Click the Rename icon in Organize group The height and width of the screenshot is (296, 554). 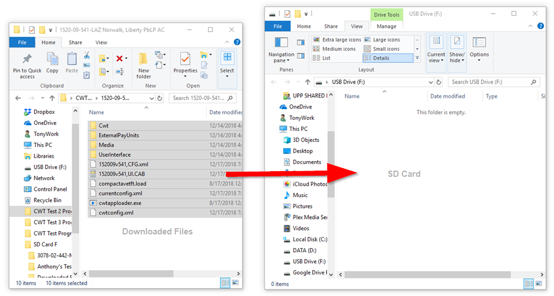119,72
